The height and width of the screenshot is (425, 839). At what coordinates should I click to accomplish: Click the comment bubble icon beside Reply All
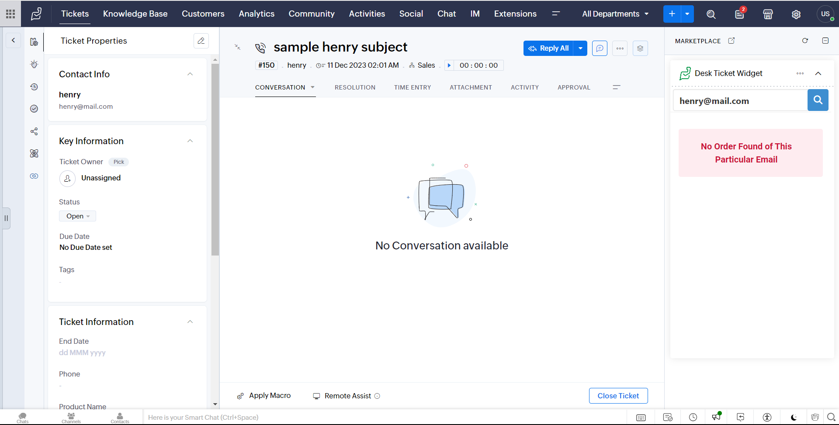coord(600,48)
